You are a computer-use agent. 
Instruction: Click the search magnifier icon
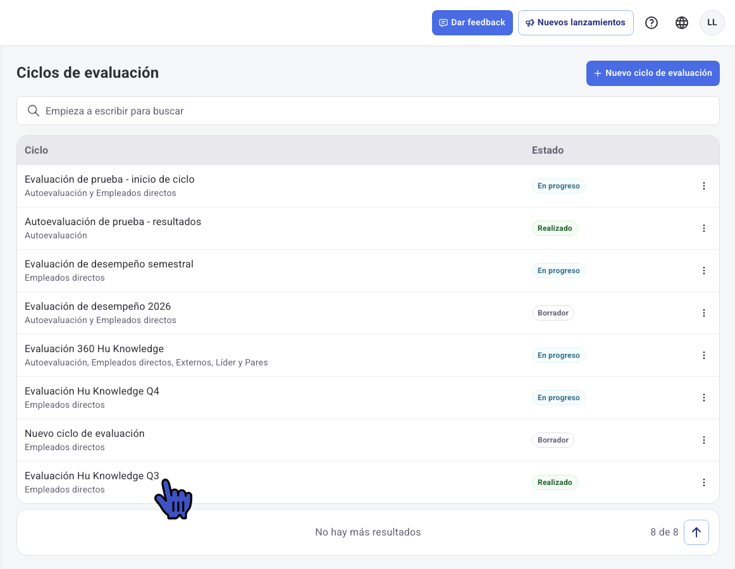point(34,111)
